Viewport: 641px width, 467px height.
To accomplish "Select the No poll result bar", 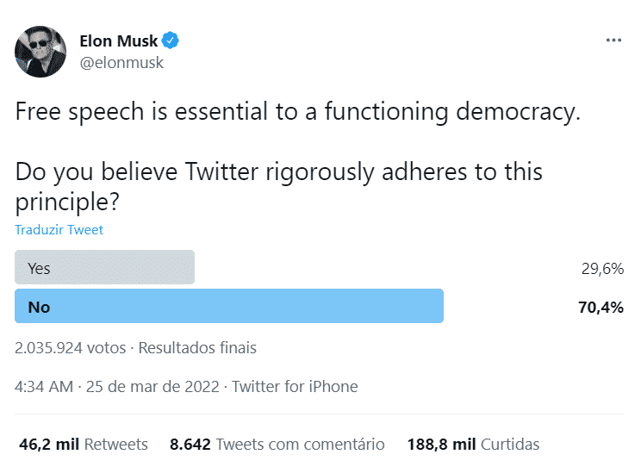I will 229,306.
